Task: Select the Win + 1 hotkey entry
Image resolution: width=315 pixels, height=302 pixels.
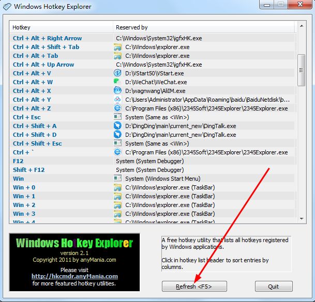Action: (24, 196)
